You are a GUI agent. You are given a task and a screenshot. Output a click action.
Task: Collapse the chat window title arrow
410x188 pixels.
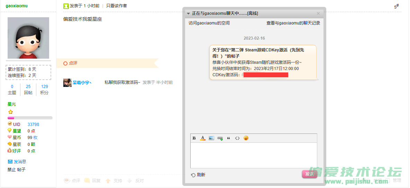(188, 13)
